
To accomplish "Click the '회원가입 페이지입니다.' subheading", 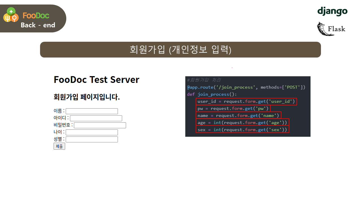I will [x=87, y=97].
